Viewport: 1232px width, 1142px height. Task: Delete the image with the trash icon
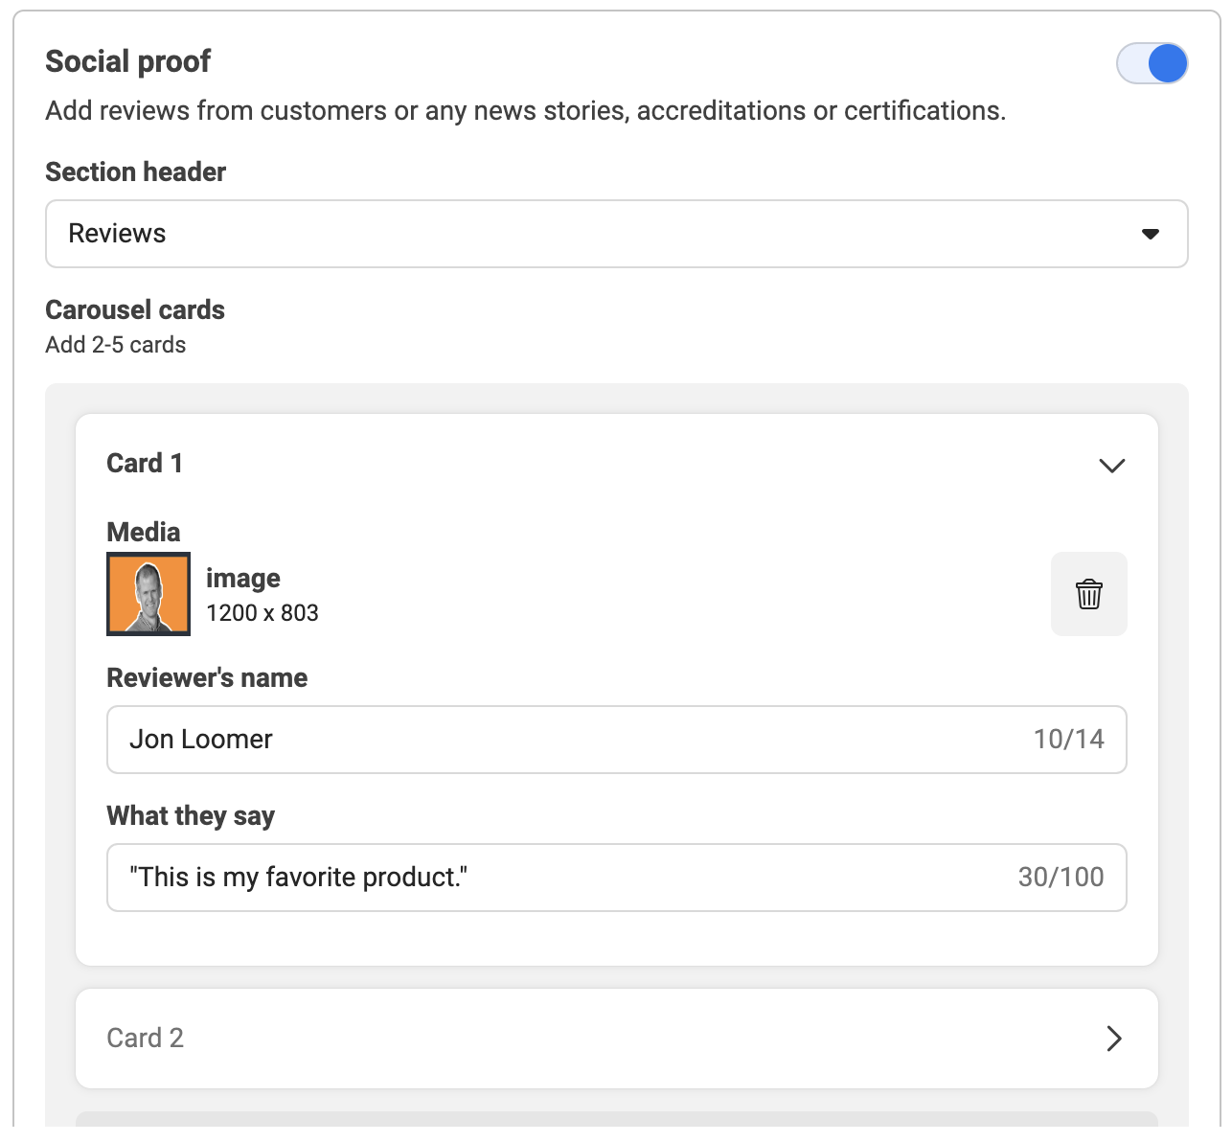click(1089, 594)
